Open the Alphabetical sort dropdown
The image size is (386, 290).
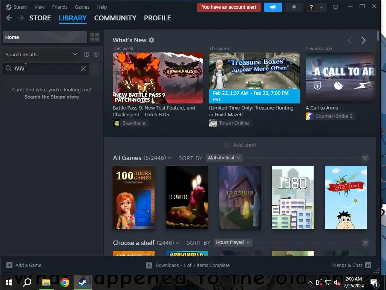(224, 158)
